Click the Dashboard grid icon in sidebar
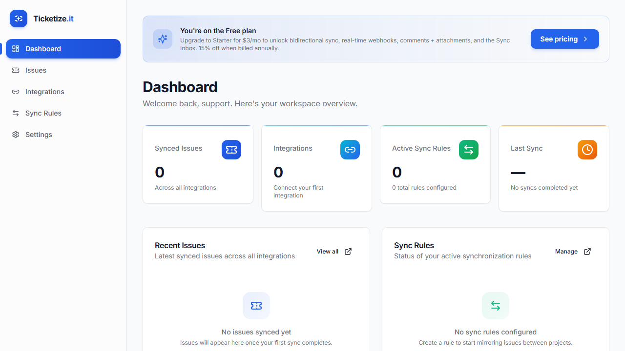 [16, 49]
